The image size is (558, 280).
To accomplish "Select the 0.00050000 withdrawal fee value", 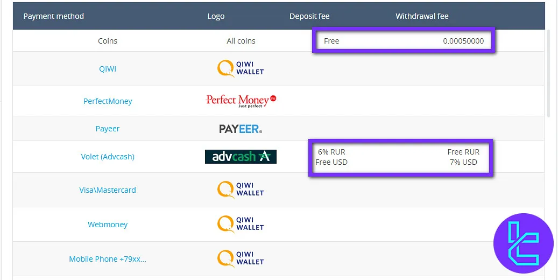I will point(463,40).
